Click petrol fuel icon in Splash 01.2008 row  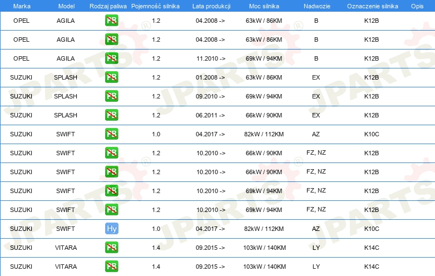pos(111,77)
